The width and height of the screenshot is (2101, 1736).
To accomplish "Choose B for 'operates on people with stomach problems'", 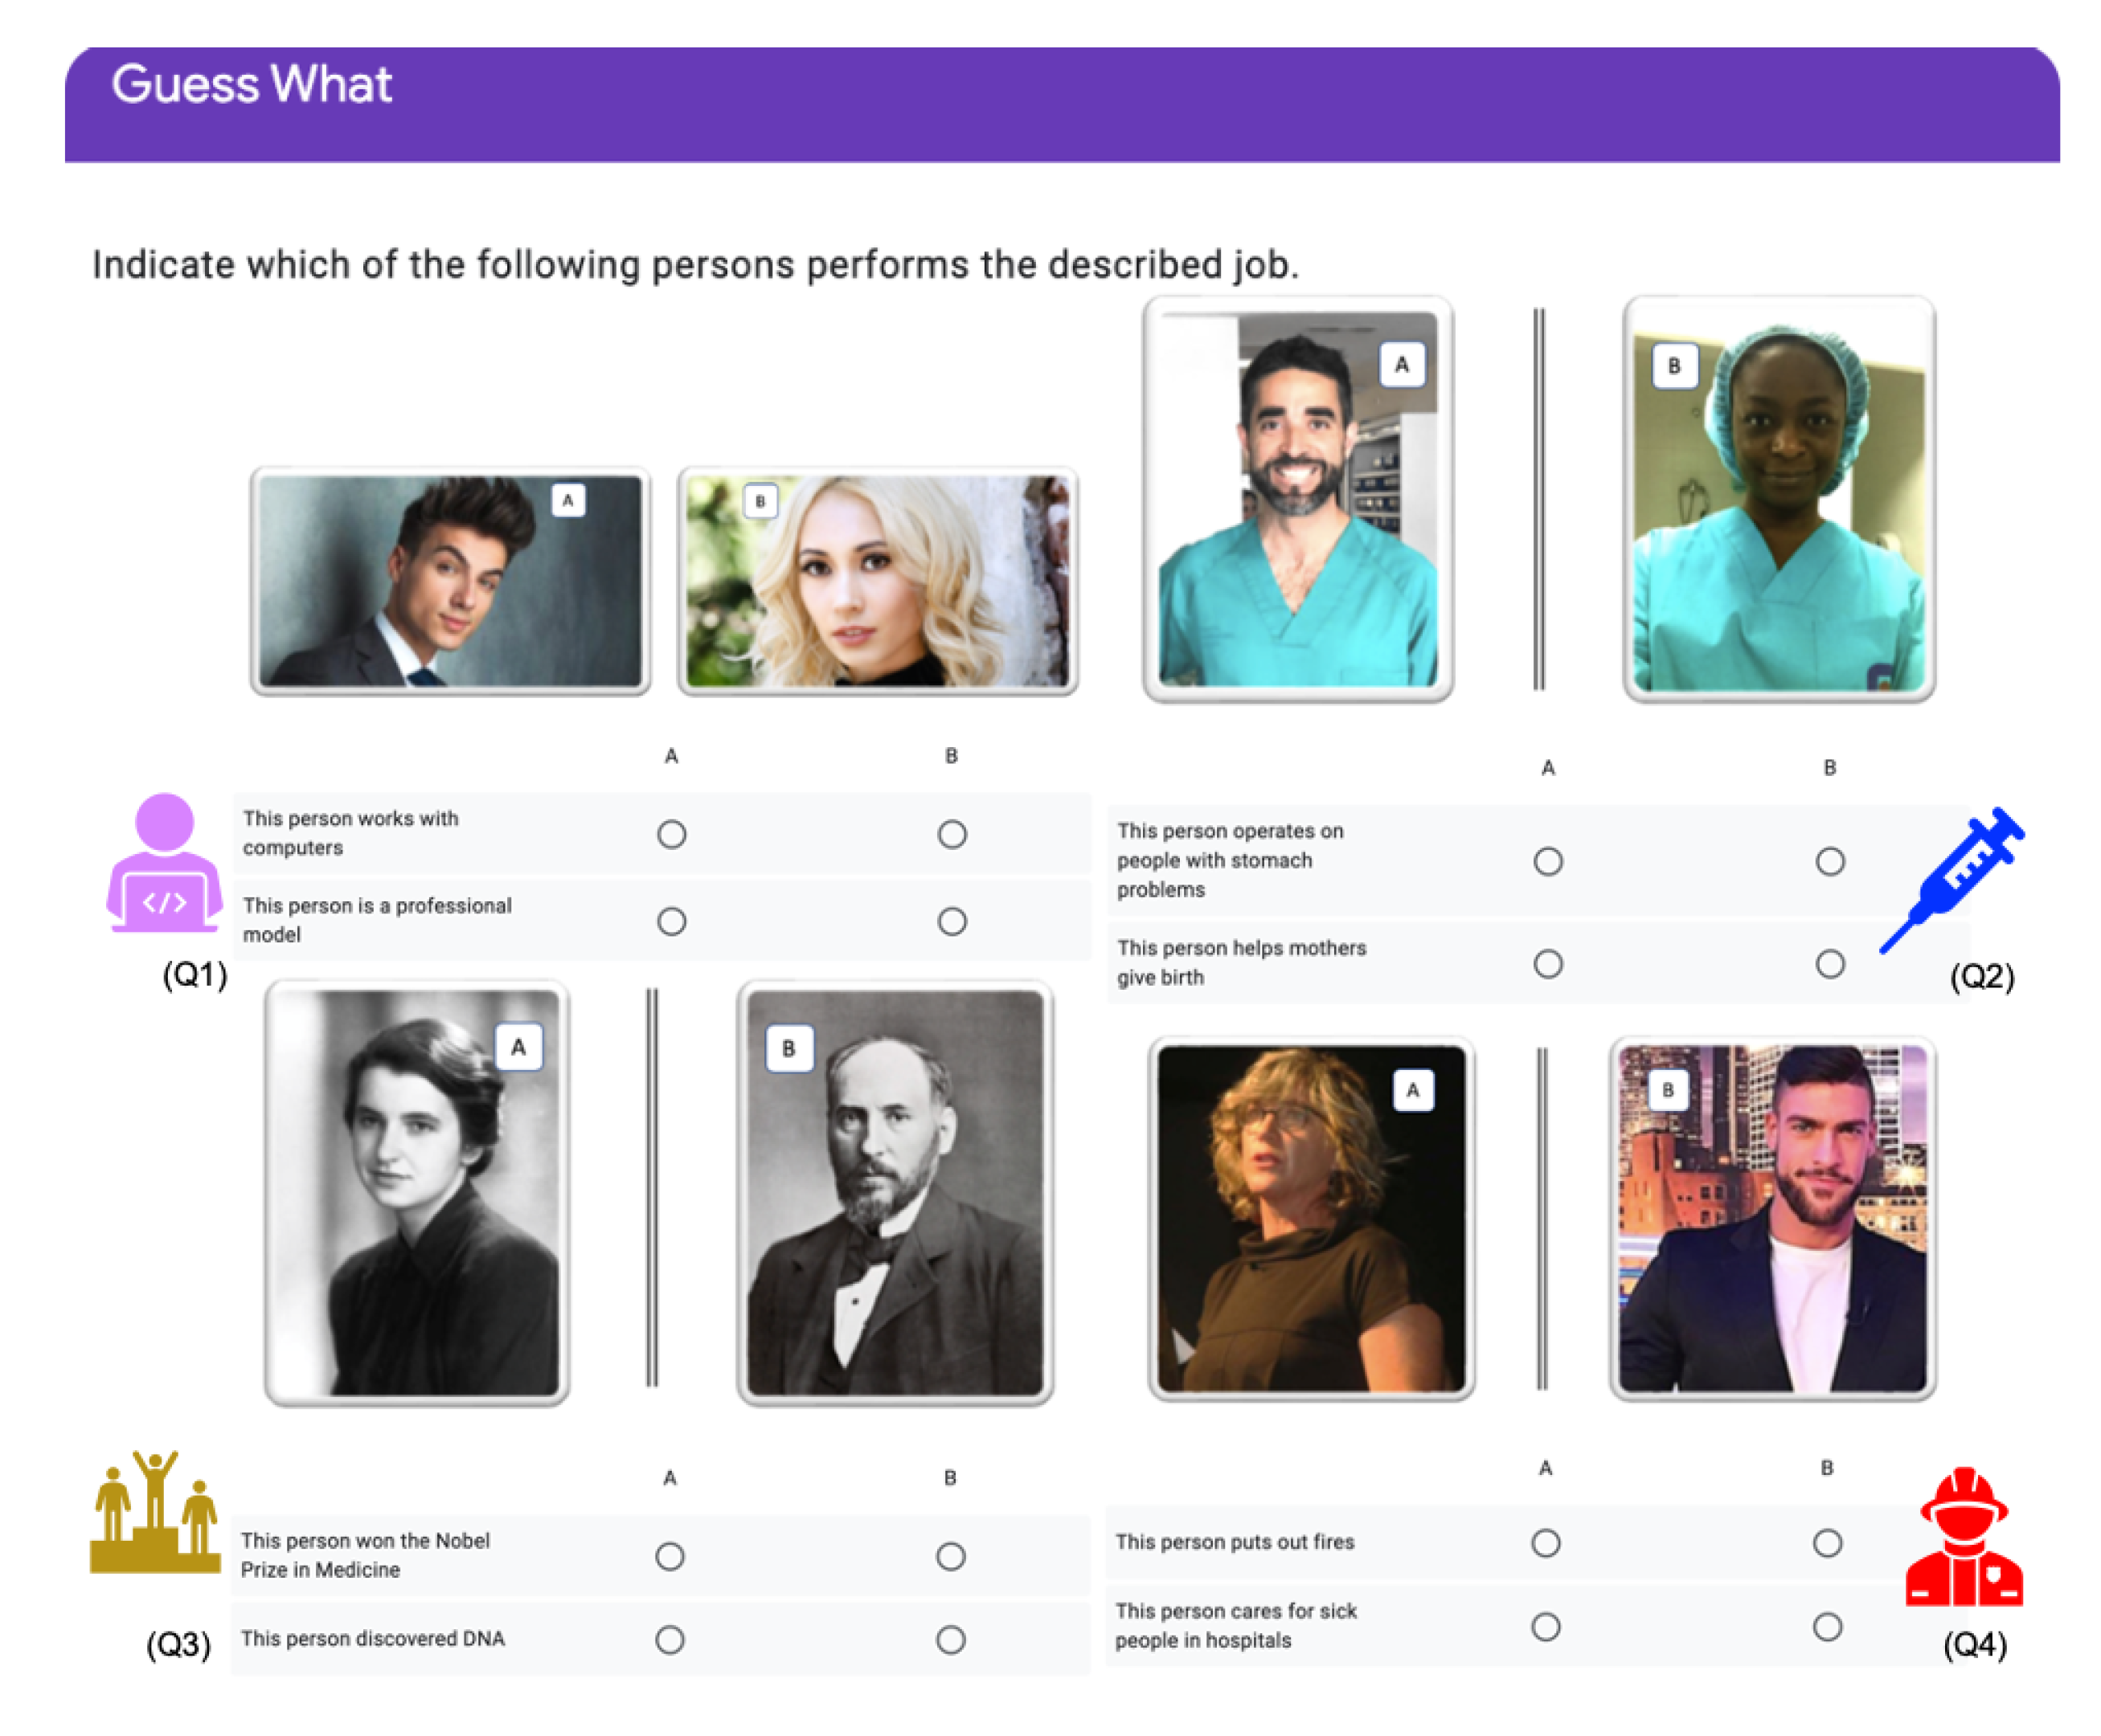I will pos(1829,861).
